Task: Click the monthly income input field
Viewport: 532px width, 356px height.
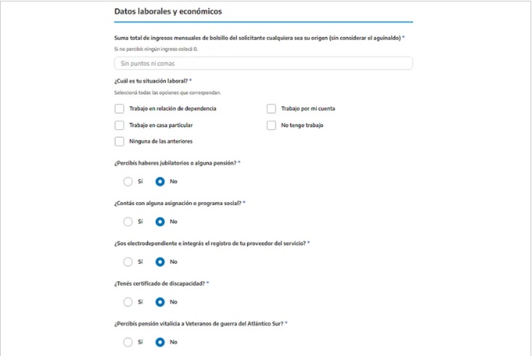Action: [263, 64]
